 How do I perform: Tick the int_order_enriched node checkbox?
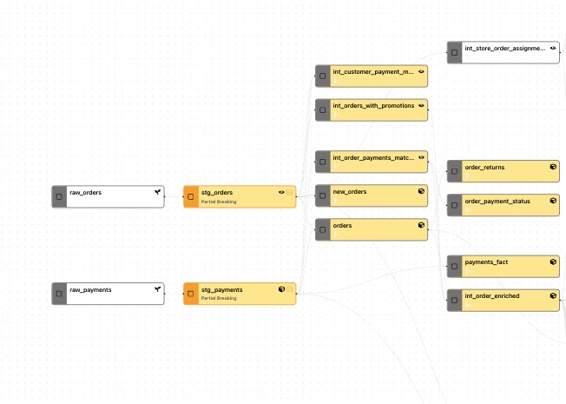[x=455, y=301]
